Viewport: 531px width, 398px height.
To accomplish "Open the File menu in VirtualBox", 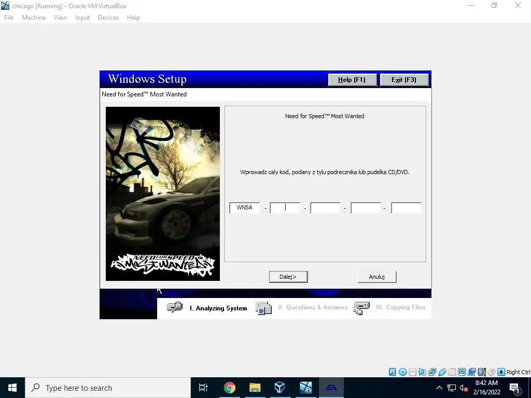I will pos(9,18).
